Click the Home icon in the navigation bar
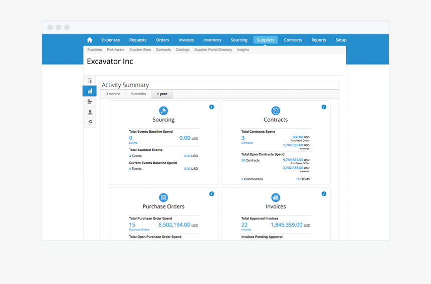431x284 pixels. click(90, 40)
